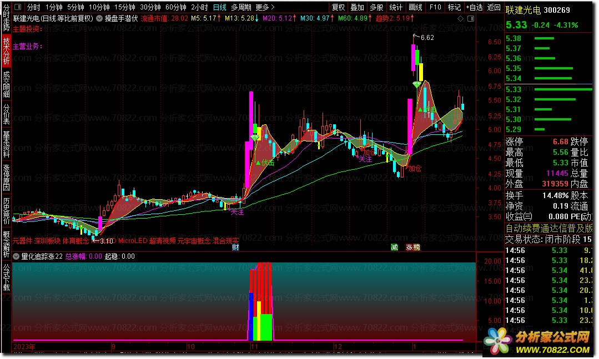The image size is (599, 359).
Task: Click the 财 event marker on timeline
Action: click(x=236, y=247)
